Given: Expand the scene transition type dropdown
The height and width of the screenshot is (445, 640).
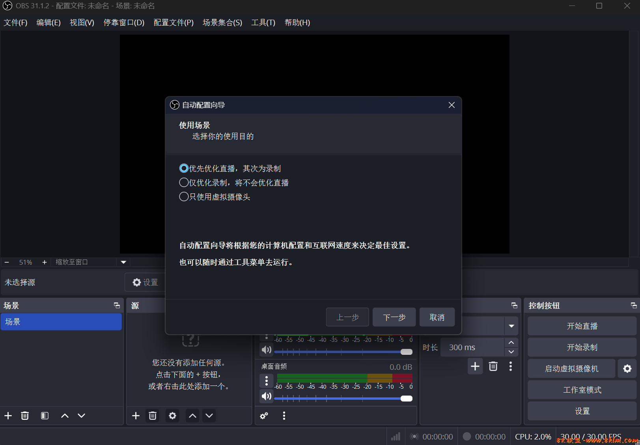Looking at the screenshot, I should pyautogui.click(x=511, y=326).
